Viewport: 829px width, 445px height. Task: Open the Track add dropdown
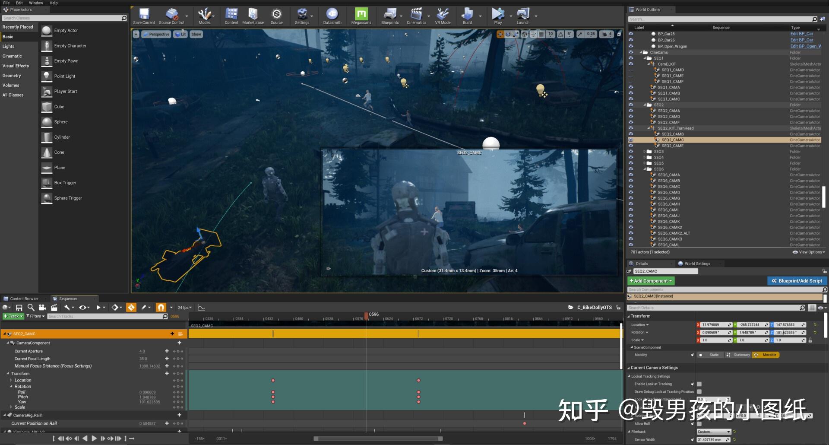tap(13, 316)
